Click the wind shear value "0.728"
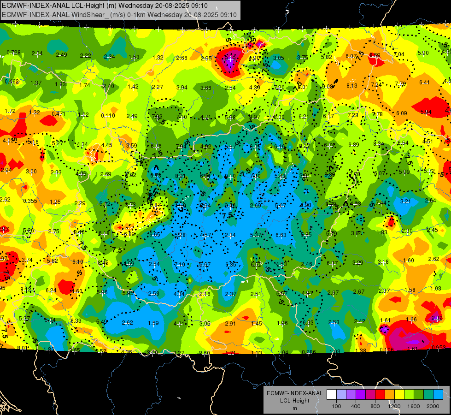This screenshot has width=451, height=415. (x=13, y=53)
